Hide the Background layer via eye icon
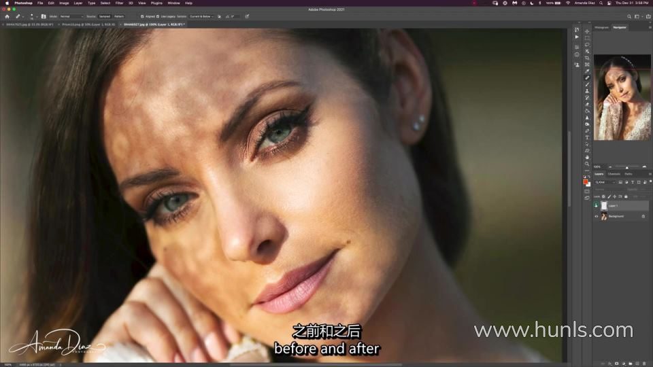This screenshot has width=653, height=367. point(597,216)
